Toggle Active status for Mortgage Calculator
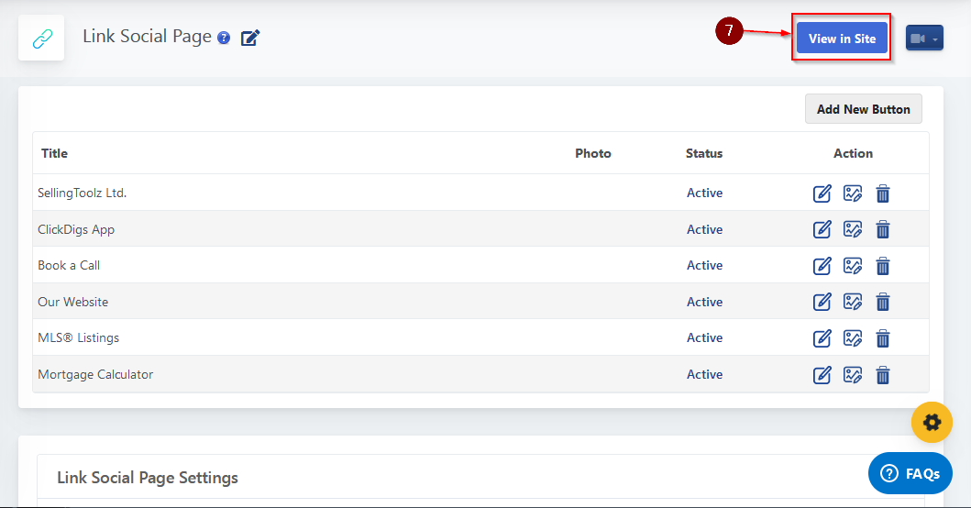971x508 pixels. click(704, 374)
